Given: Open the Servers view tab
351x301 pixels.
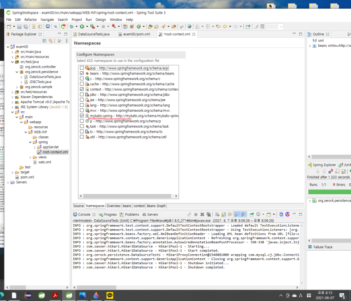Looking at the screenshot, I should (150, 214).
